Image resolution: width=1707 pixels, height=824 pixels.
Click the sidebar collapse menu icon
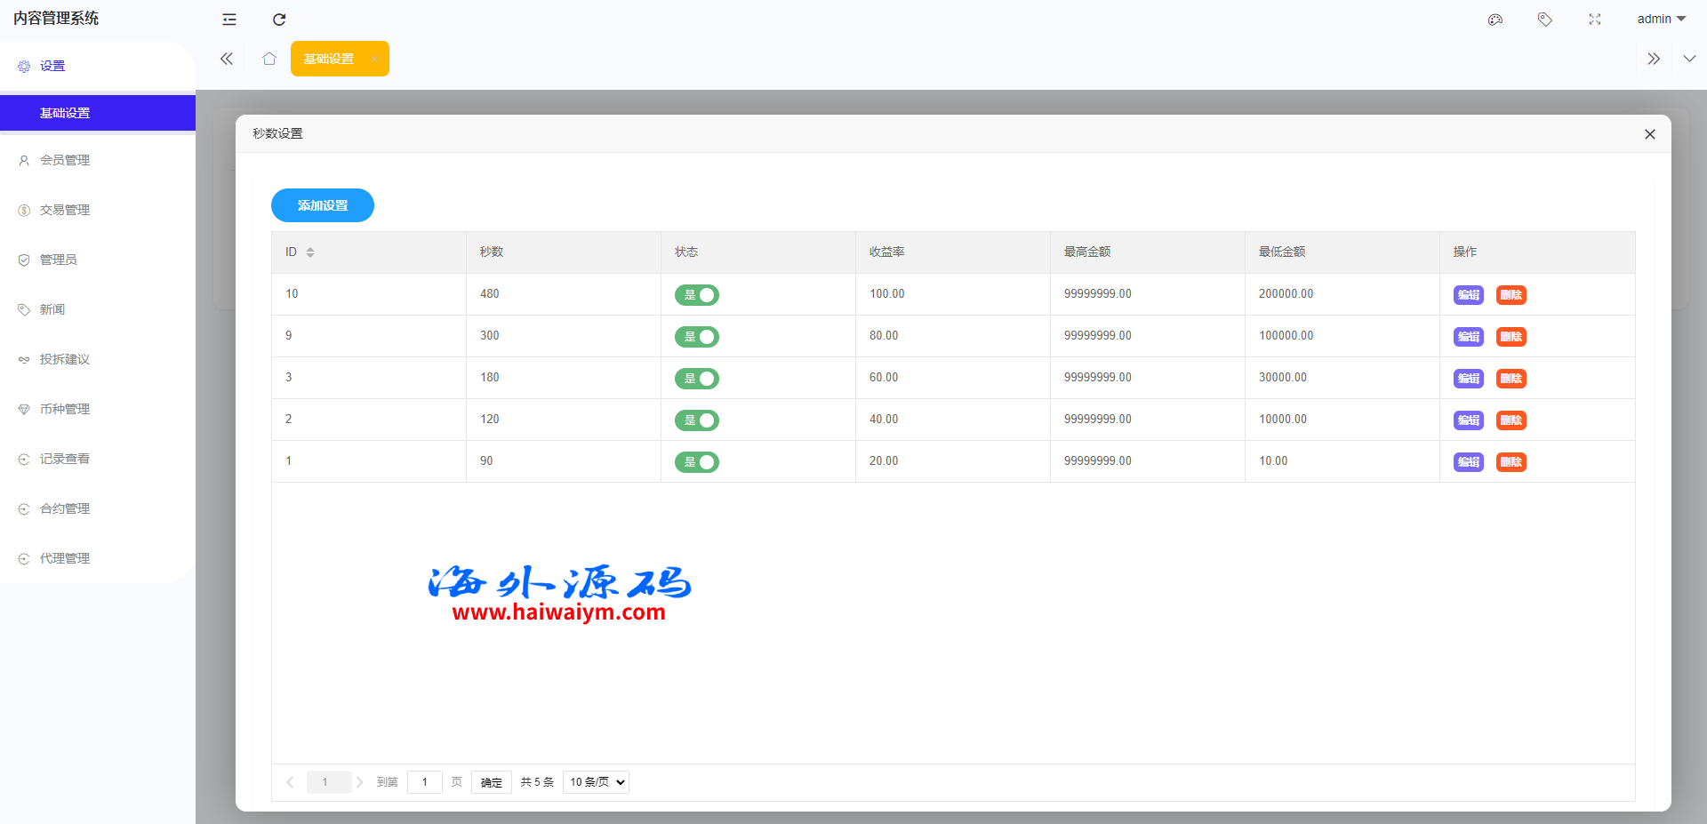tap(229, 20)
